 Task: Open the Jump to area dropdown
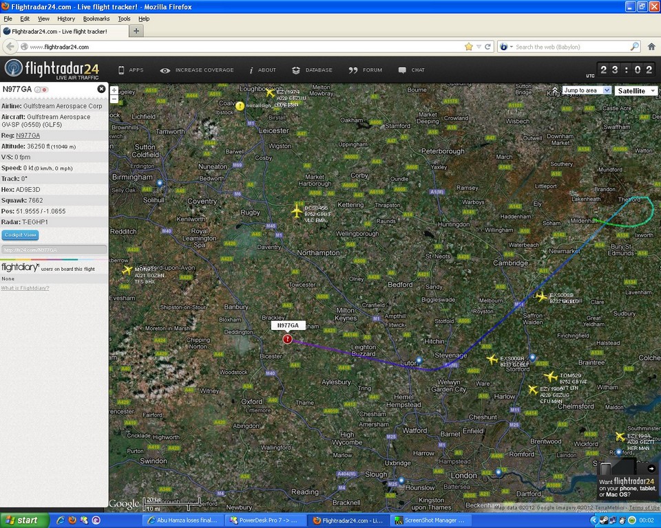click(587, 90)
